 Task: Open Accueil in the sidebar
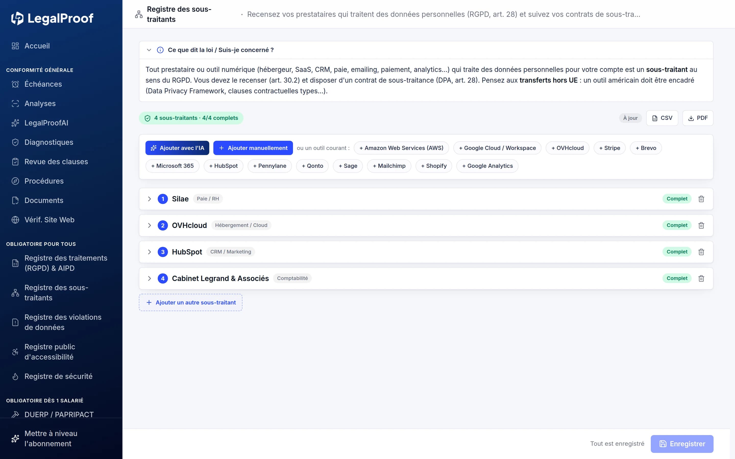(x=61, y=46)
